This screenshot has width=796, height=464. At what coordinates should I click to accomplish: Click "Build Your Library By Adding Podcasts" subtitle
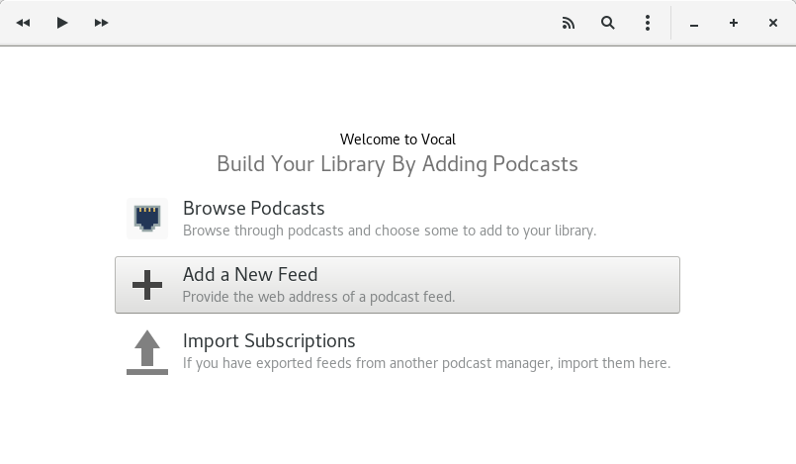398,164
